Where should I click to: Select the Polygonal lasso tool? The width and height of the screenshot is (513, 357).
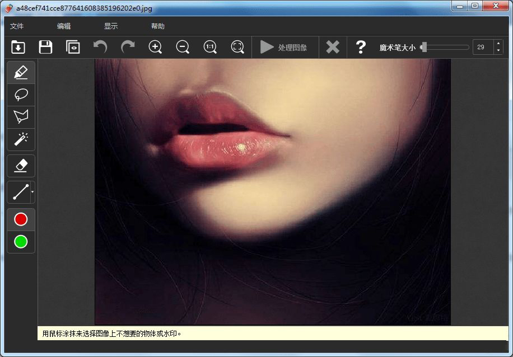coord(21,117)
